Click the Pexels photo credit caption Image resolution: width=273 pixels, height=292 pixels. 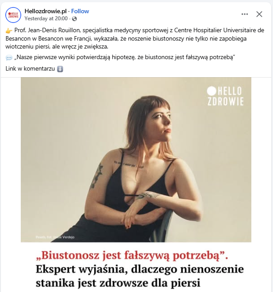tap(55, 237)
